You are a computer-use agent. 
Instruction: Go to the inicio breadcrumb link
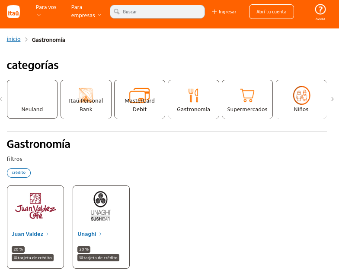coord(13,39)
